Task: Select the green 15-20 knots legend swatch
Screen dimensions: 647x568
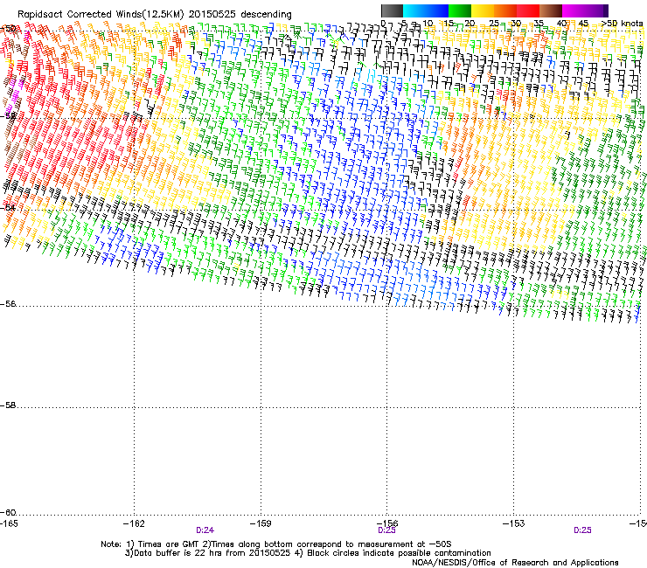Action: (x=460, y=10)
